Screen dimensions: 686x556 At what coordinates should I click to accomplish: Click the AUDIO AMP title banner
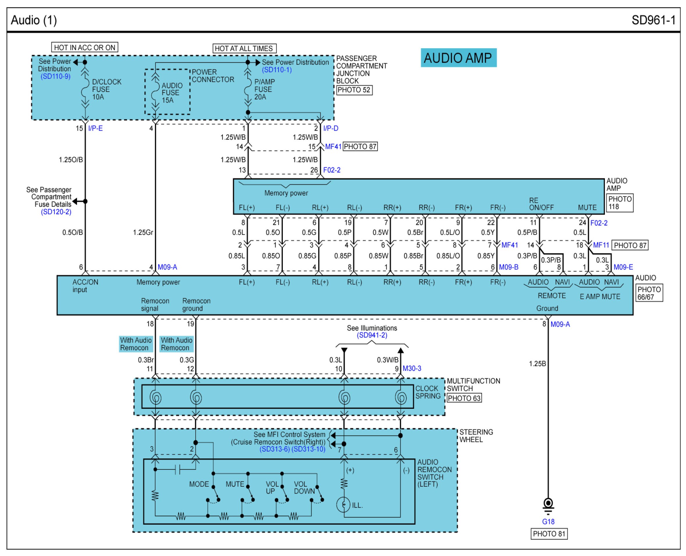(458, 58)
